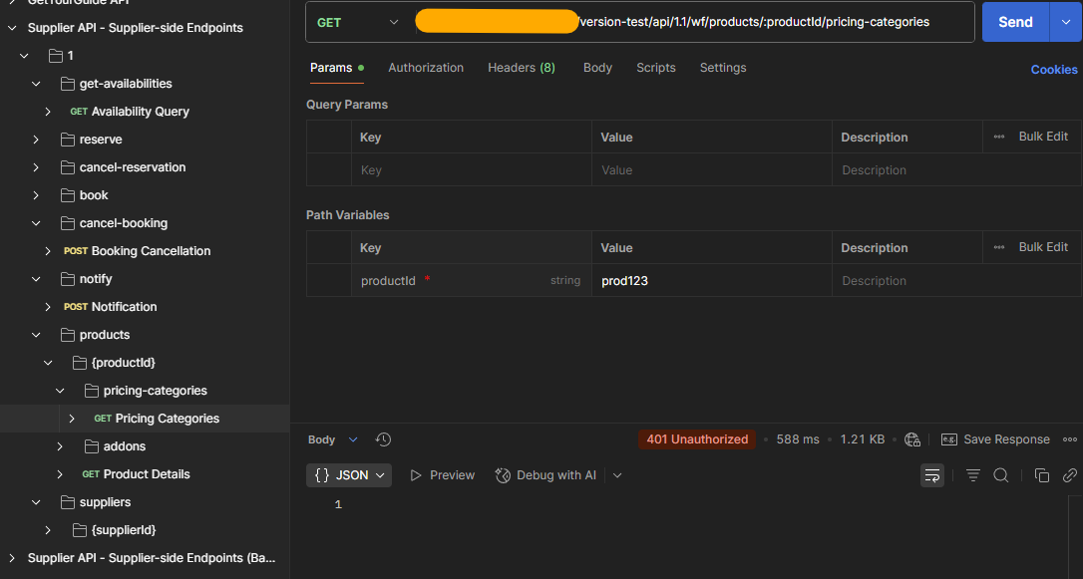Image resolution: width=1083 pixels, height=579 pixels.
Task: Open the response Body view dropdown
Action: pyautogui.click(x=333, y=439)
